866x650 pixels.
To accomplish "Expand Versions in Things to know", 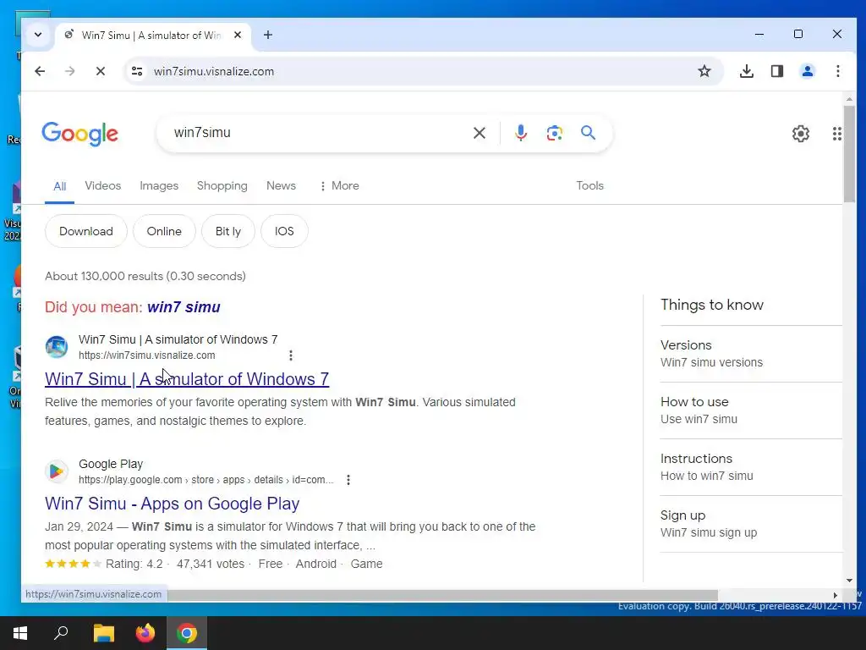I will 751,354.
